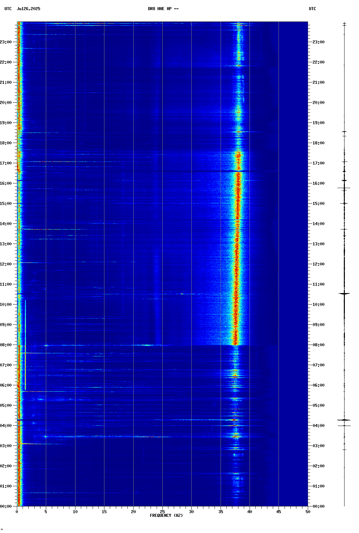Click the 18:00 label on the right time axis
Image resolution: width=359 pixels, height=533 pixels.
pyautogui.click(x=319, y=143)
